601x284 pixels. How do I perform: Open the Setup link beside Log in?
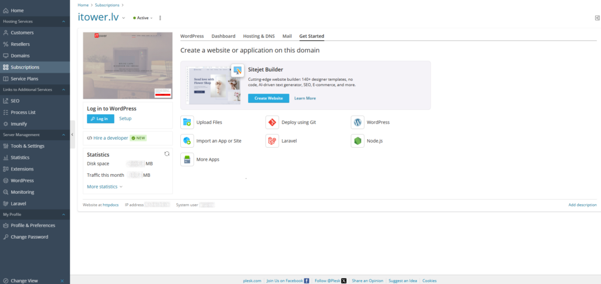pyautogui.click(x=125, y=119)
